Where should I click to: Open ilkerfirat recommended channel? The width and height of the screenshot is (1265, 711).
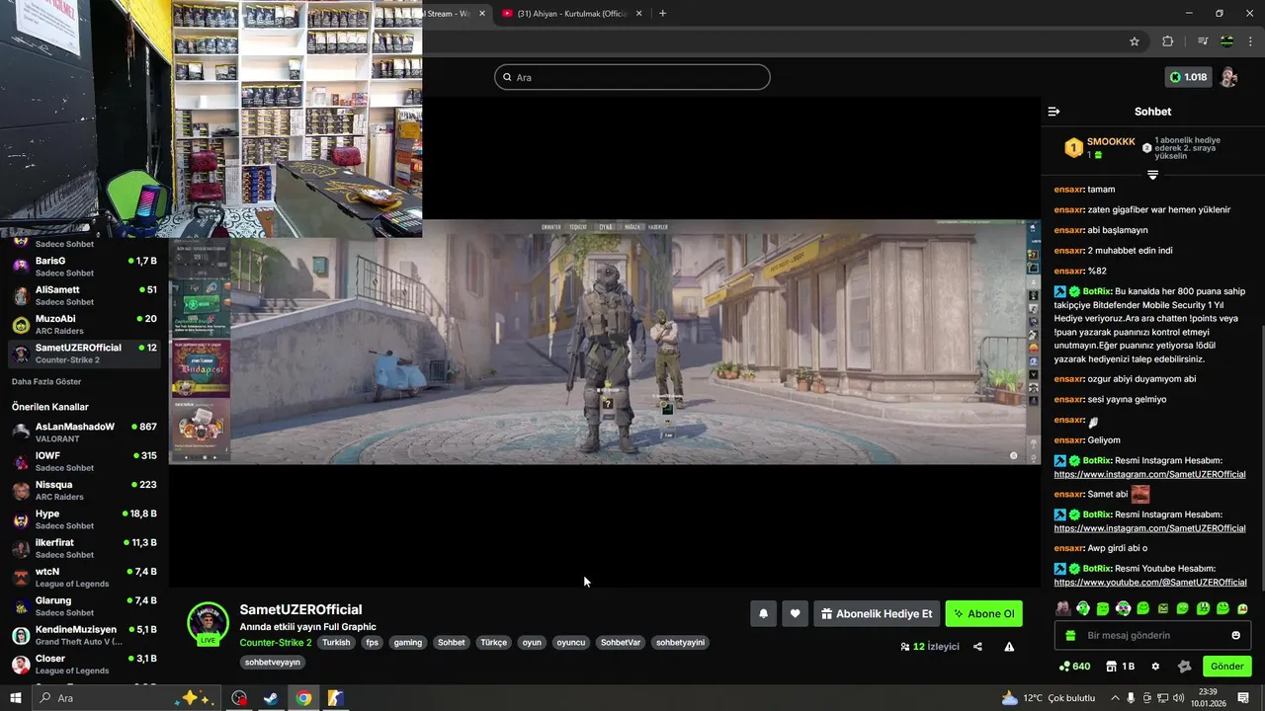tap(84, 548)
